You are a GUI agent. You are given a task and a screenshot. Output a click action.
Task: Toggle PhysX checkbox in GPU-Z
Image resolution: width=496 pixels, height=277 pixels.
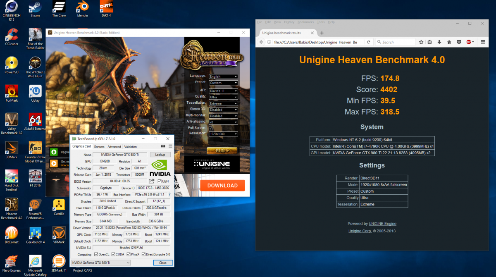[x=129, y=255]
